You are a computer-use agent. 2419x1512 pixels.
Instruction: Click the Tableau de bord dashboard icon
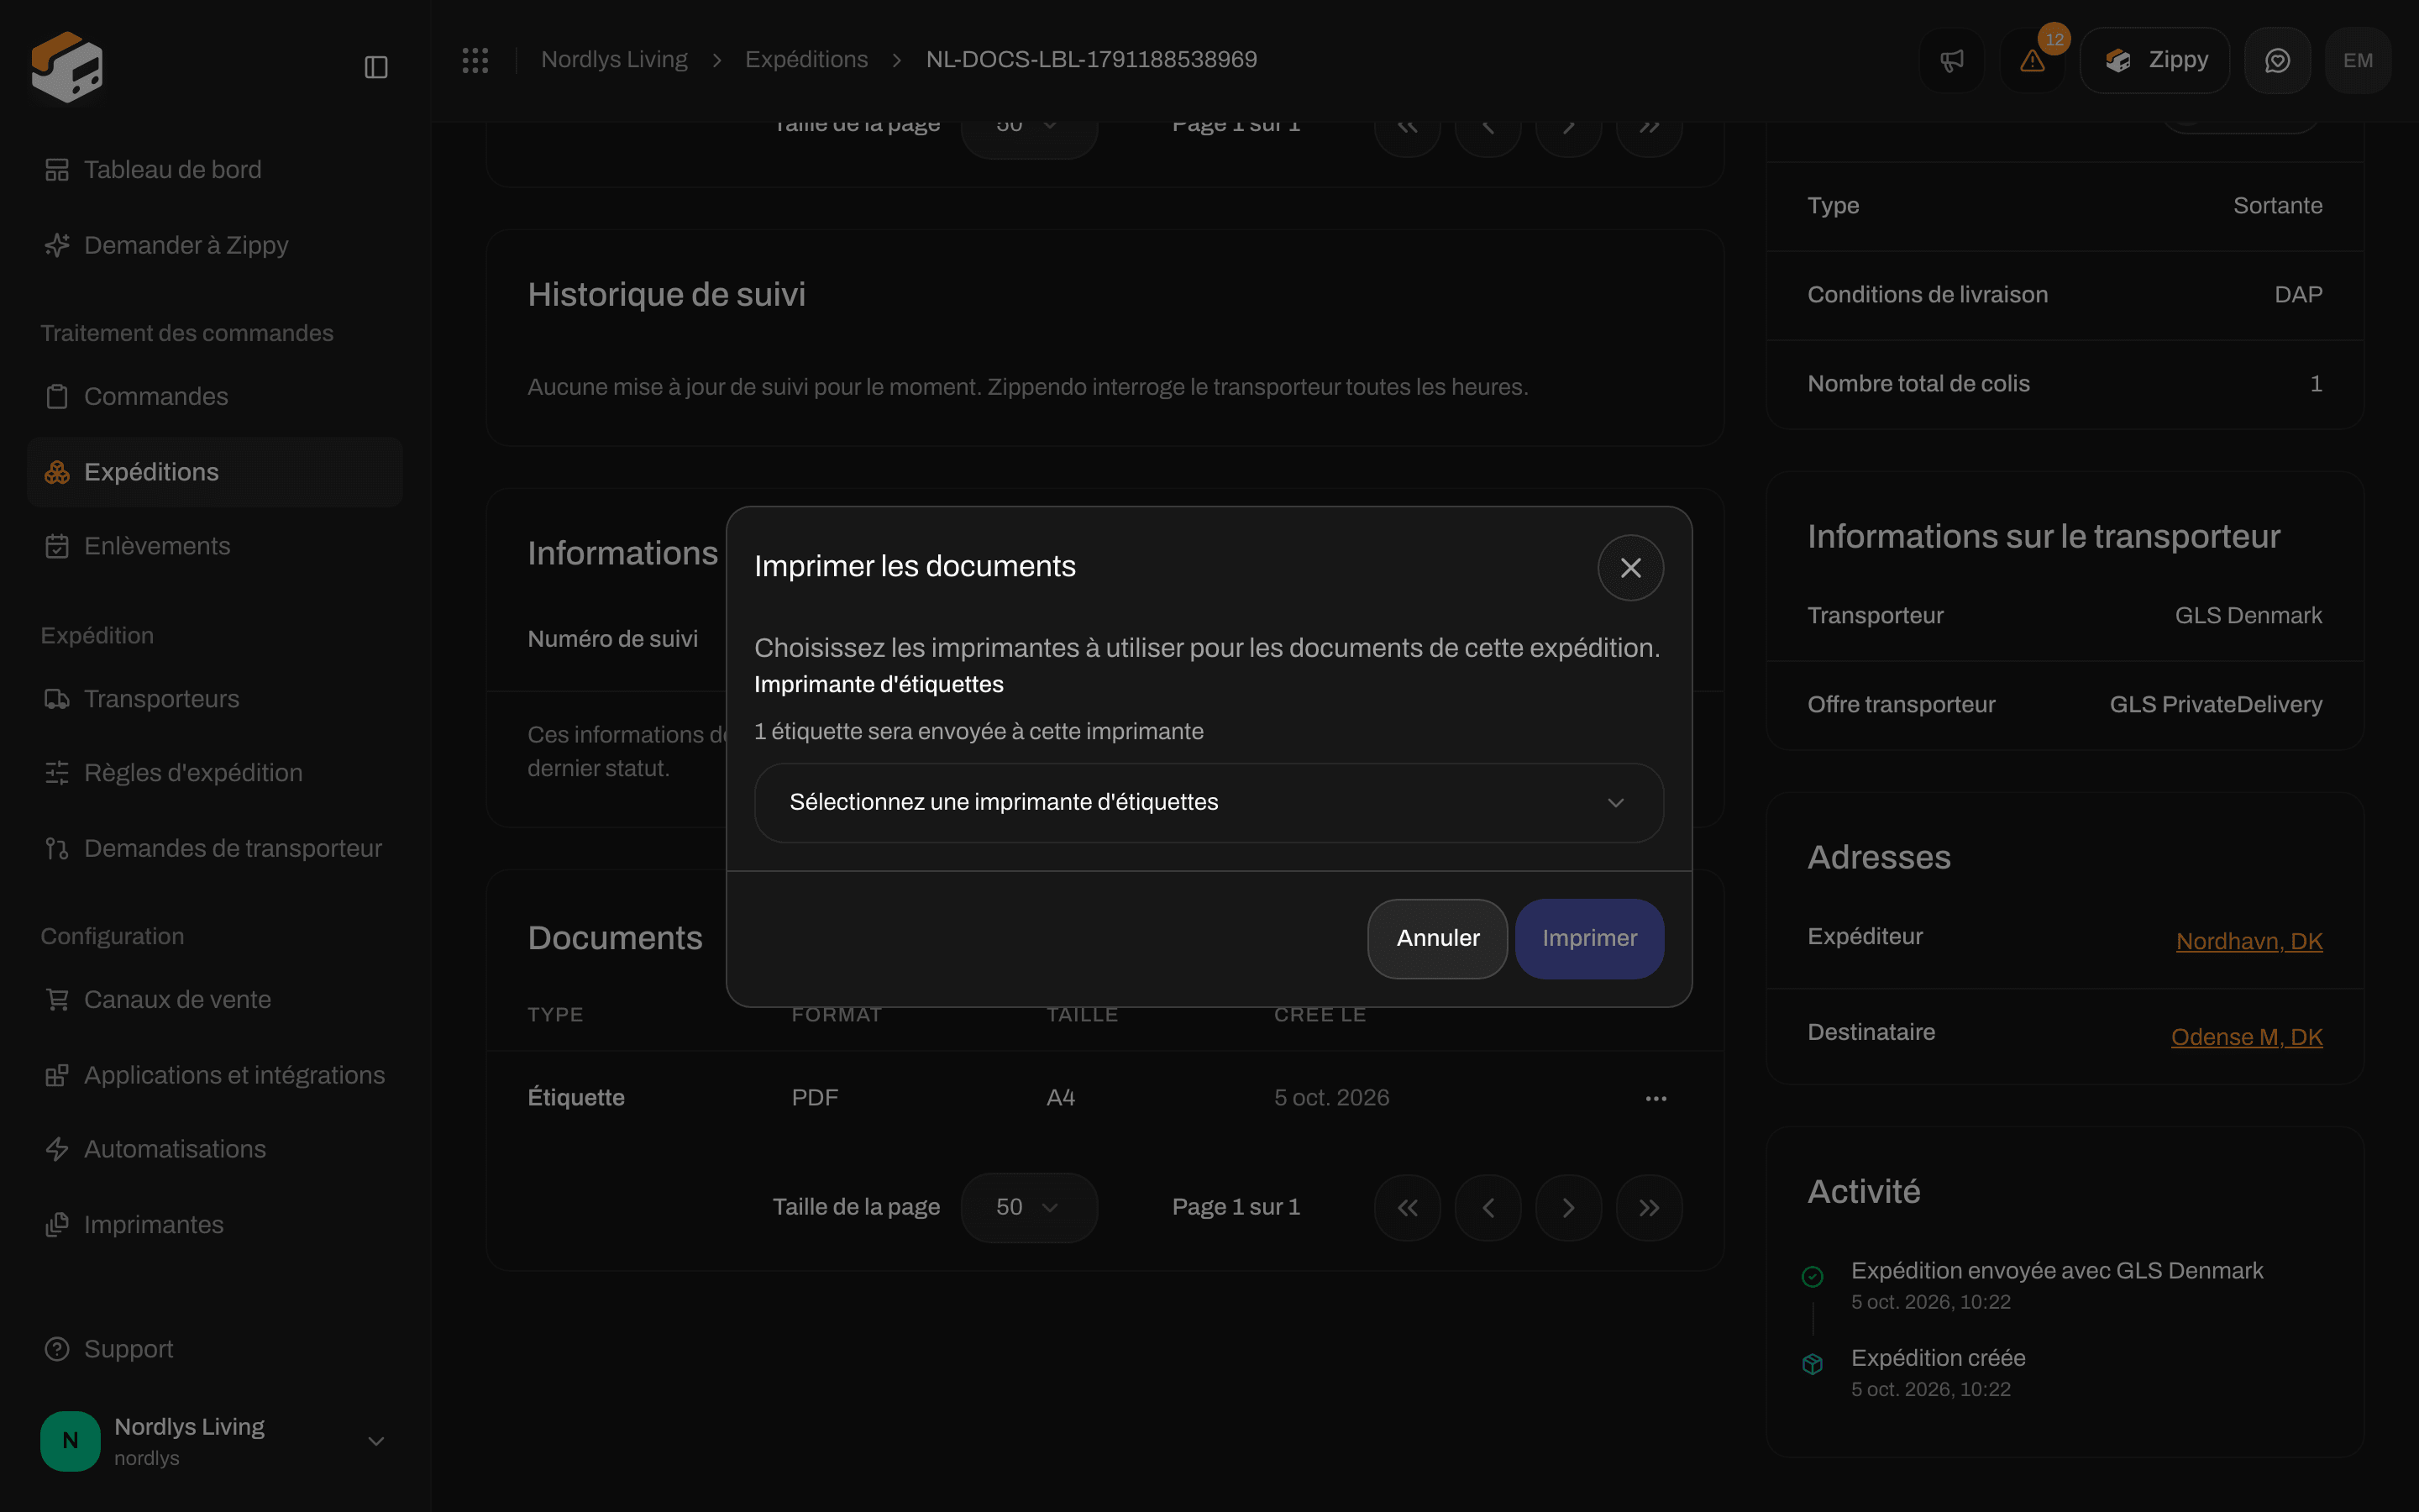57,170
